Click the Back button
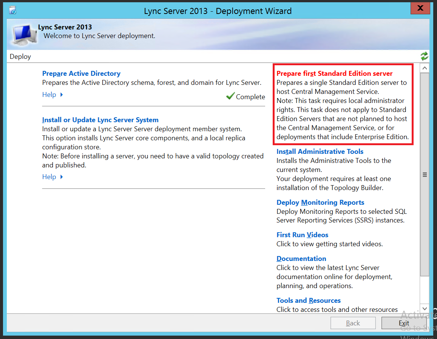 pos(353,323)
